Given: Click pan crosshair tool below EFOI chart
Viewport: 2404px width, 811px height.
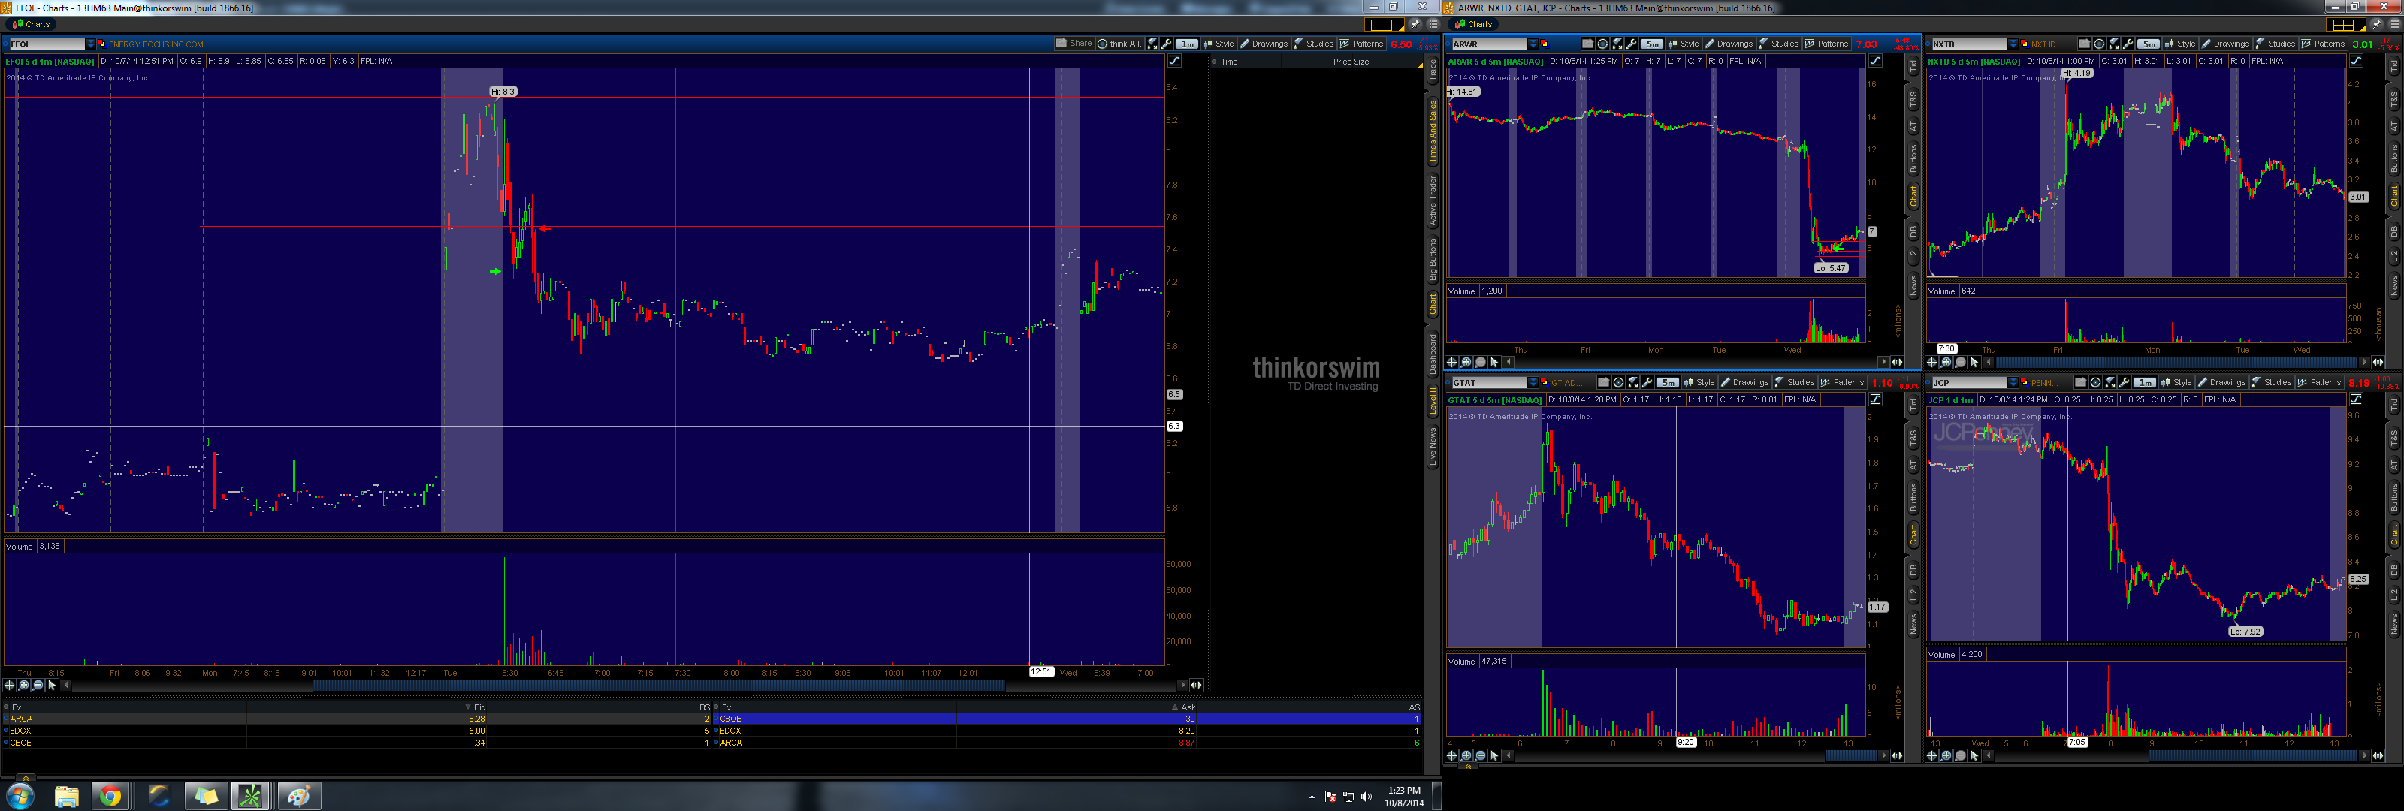Looking at the screenshot, I should point(9,685).
